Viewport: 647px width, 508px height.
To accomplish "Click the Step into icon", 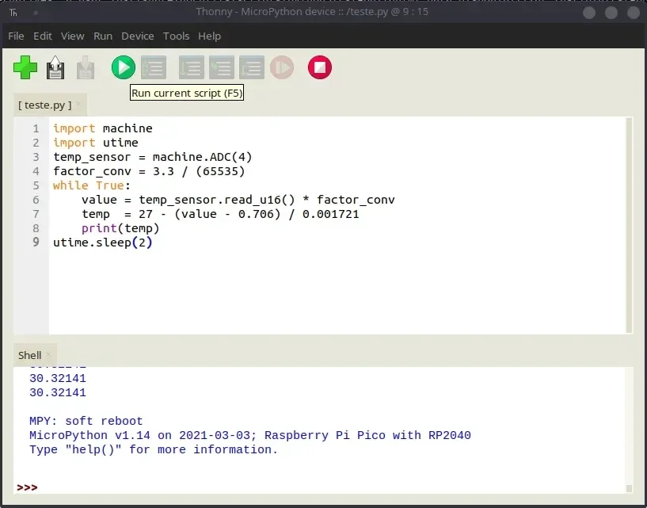I will point(222,67).
